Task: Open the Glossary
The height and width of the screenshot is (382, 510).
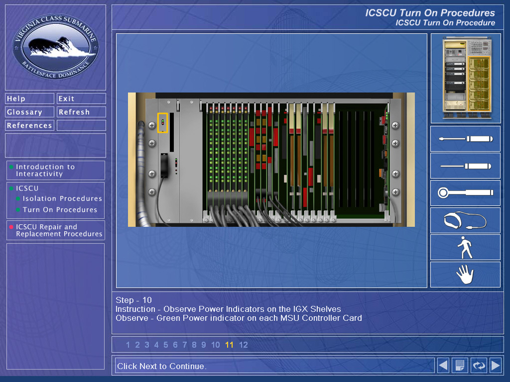Action: click(x=29, y=112)
